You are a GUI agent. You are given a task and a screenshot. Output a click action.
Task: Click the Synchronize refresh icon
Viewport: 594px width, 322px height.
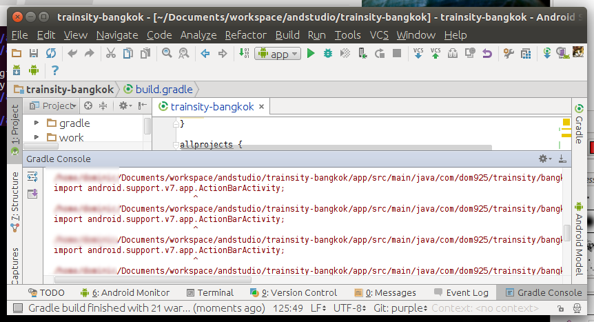tap(51, 53)
